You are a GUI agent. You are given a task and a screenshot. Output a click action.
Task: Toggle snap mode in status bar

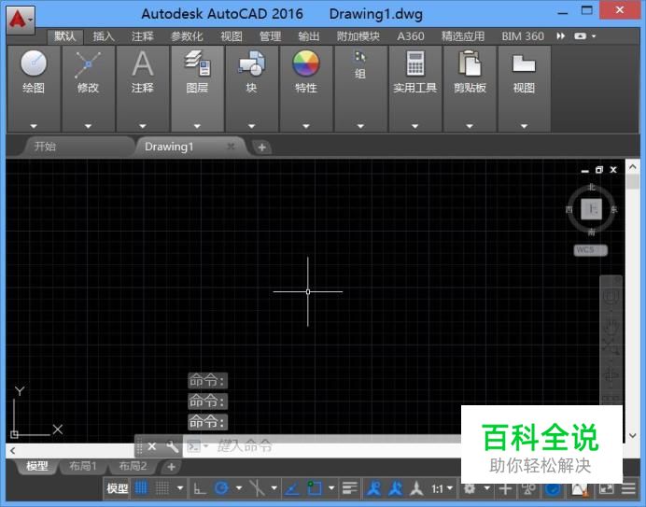162,488
